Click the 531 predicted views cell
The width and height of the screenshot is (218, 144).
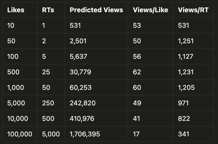coord(75,25)
